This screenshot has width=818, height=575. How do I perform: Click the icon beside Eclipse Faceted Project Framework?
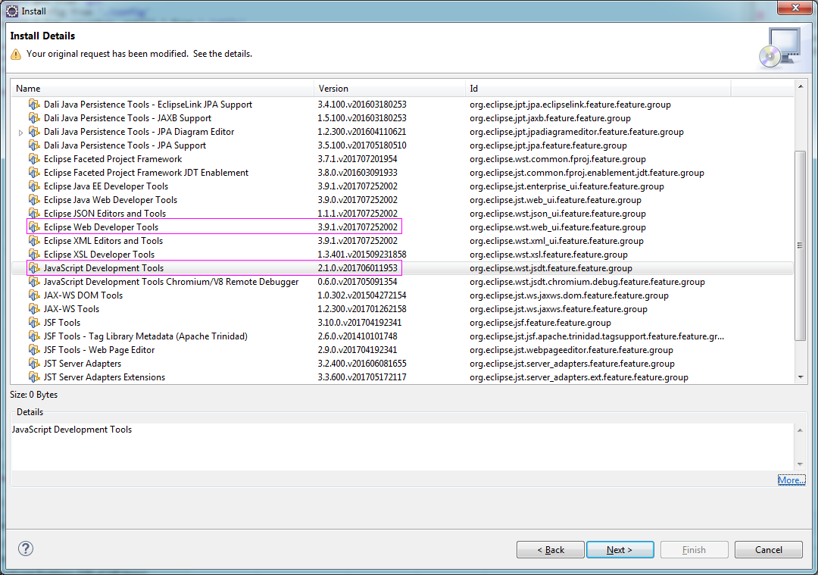(x=34, y=159)
